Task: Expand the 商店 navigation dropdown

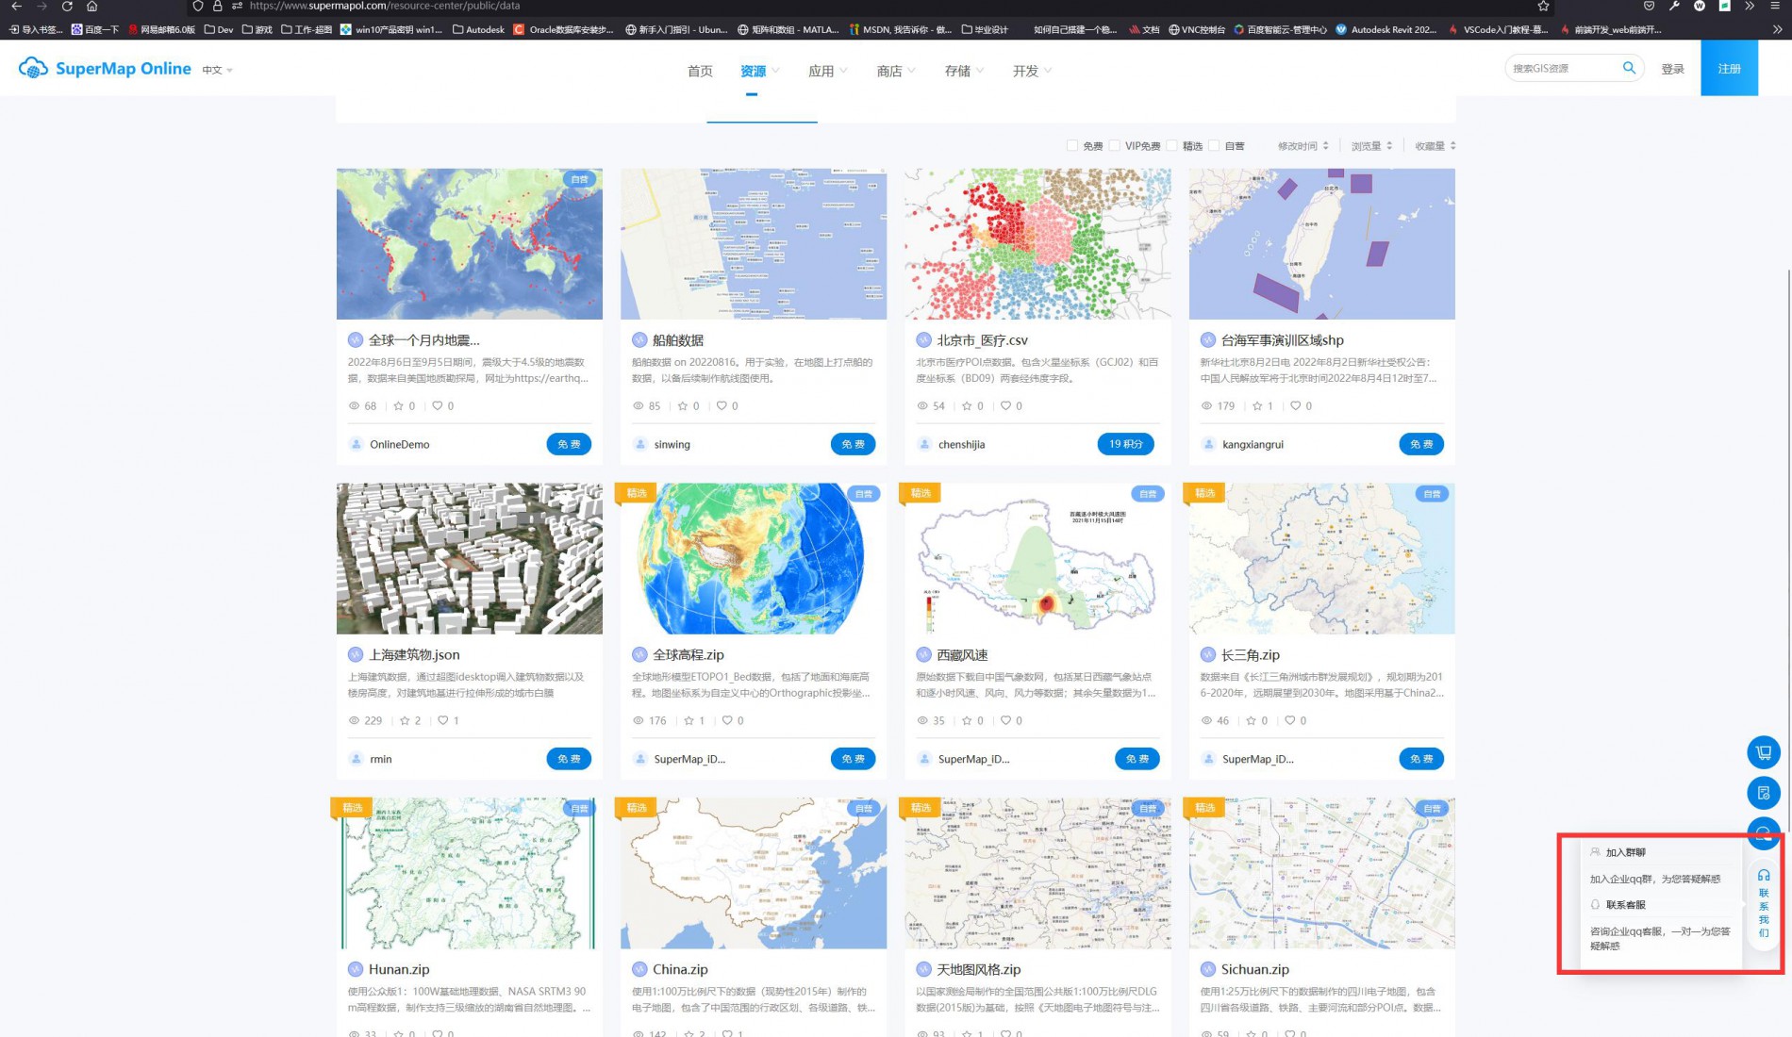Action: click(x=896, y=71)
